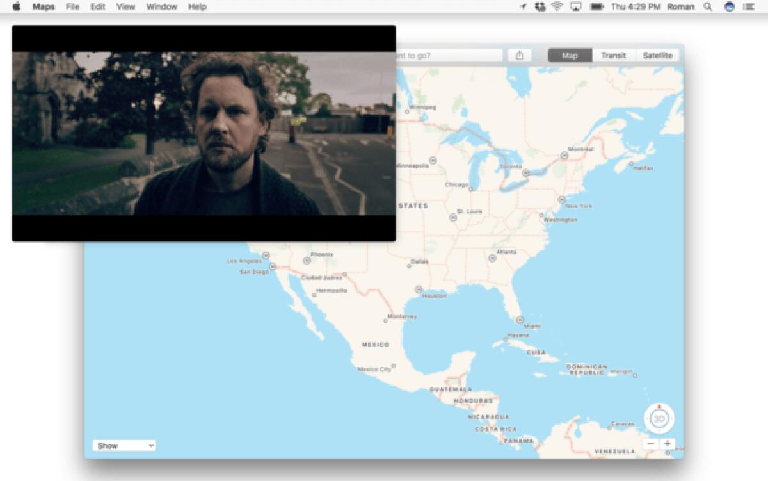
Task: Open Spotlight search from the menu bar
Action: [x=707, y=6]
